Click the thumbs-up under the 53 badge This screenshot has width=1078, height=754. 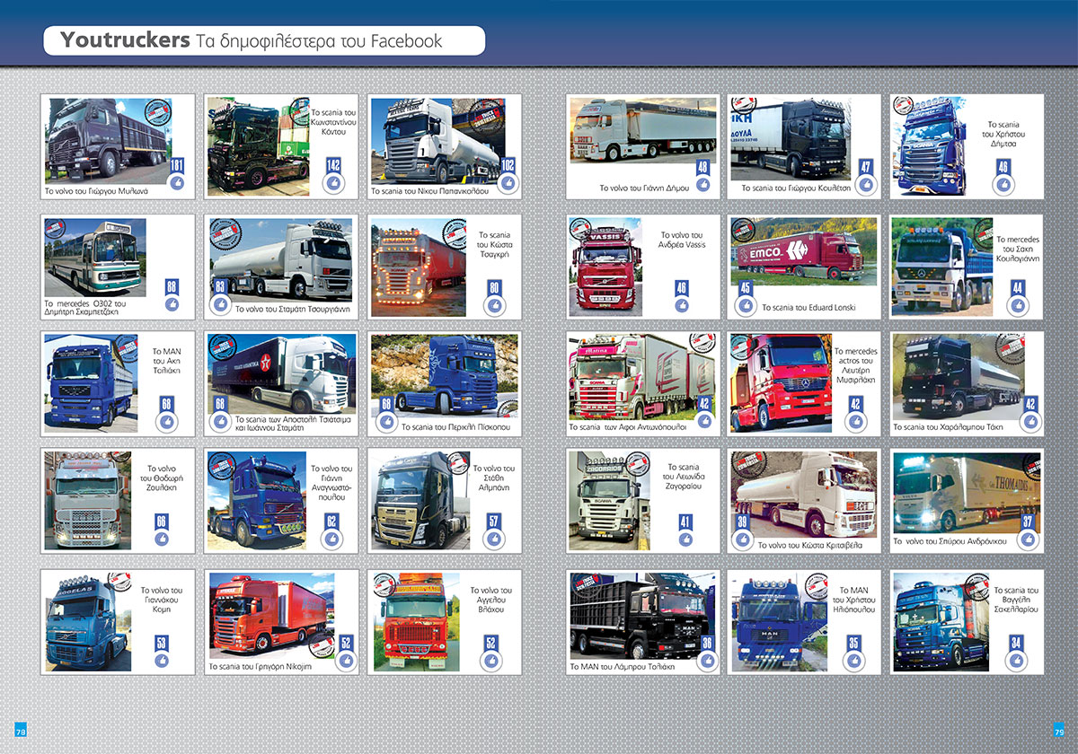pyautogui.click(x=162, y=660)
